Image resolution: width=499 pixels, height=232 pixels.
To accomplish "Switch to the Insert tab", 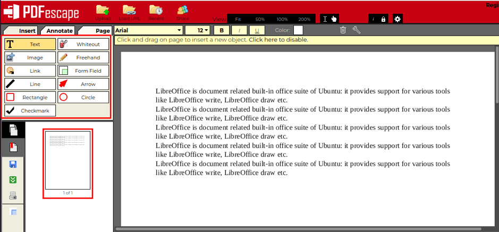I will click(x=21, y=30).
